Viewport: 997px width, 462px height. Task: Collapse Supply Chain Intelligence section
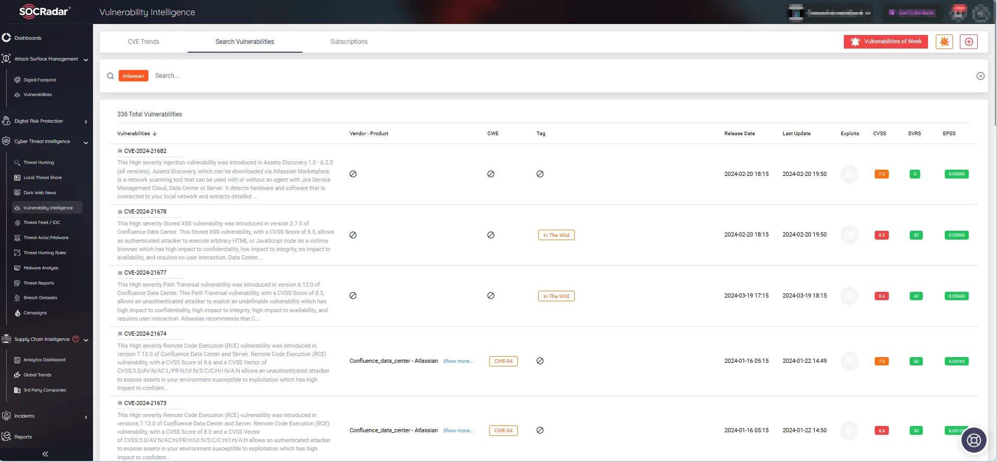86,340
